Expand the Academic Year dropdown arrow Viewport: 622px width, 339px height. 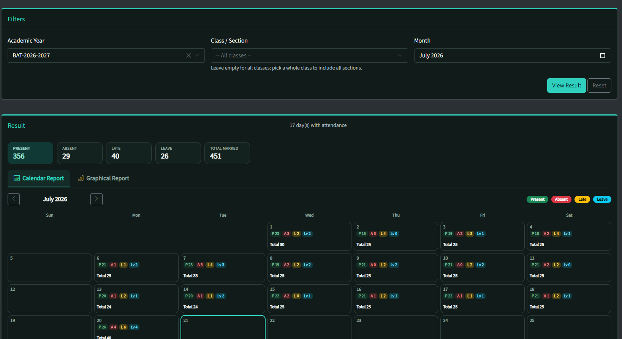click(x=197, y=55)
